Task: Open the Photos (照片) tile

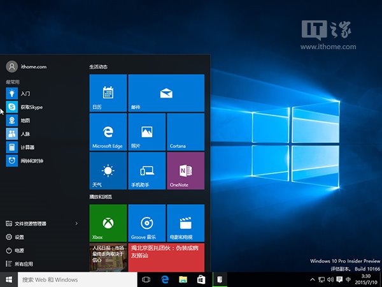Action: point(146,132)
